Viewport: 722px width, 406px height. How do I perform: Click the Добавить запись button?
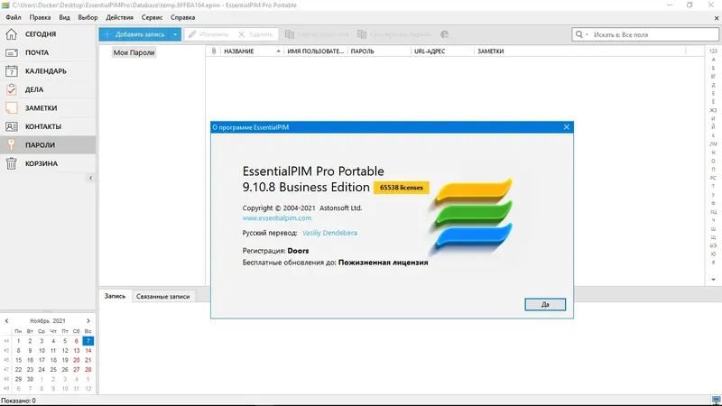[x=134, y=34]
